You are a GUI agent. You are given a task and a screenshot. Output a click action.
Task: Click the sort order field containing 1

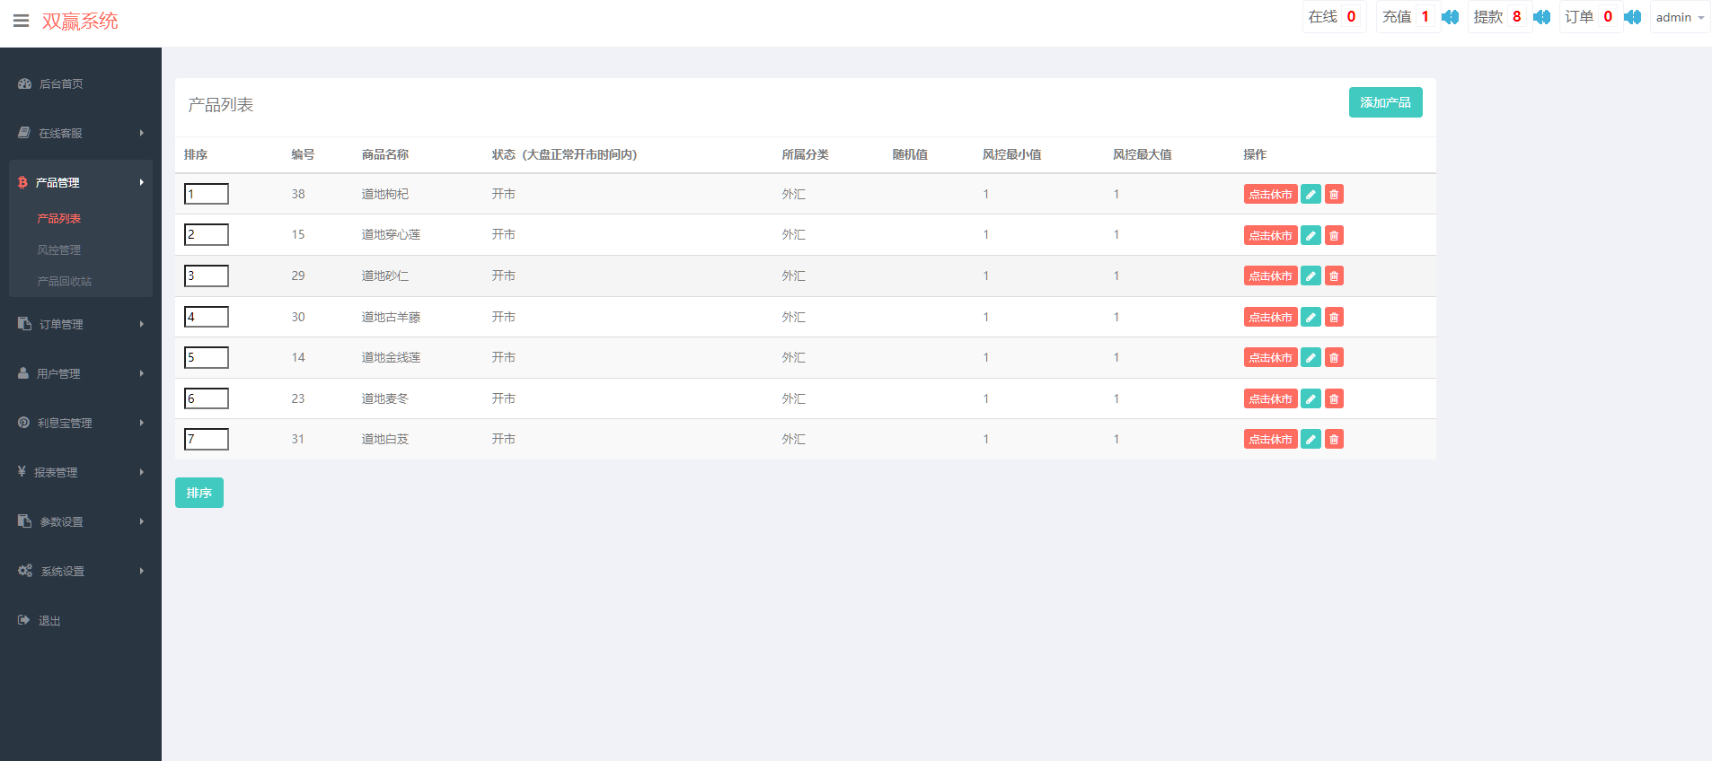(x=207, y=194)
